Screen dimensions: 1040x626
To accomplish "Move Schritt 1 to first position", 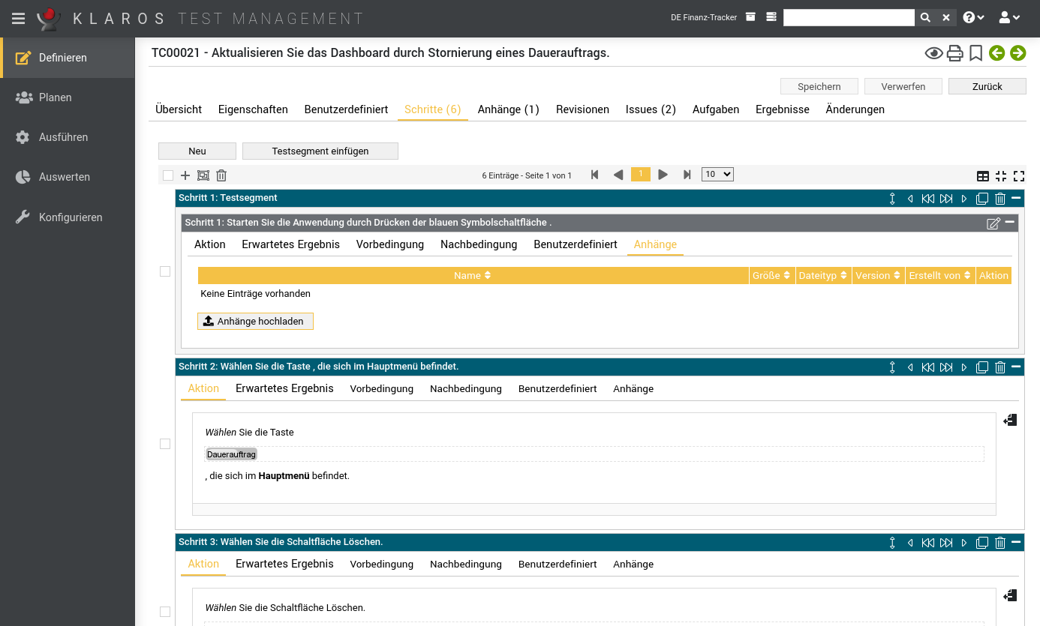I will pos(928,199).
